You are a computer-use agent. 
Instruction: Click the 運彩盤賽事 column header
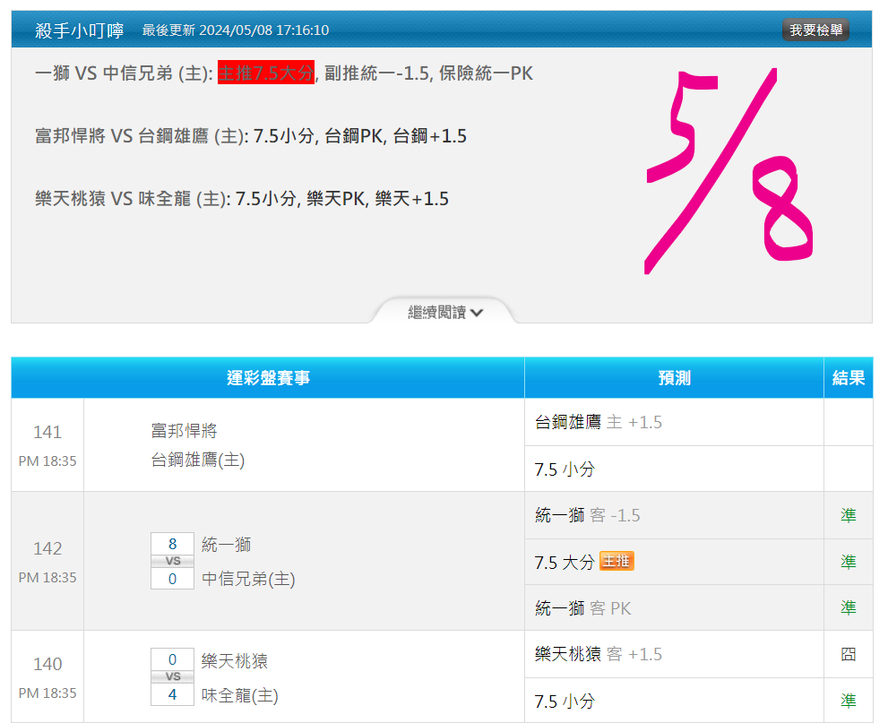[x=268, y=378]
